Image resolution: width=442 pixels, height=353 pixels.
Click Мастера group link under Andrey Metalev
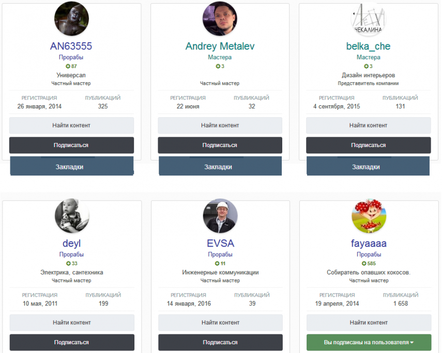pos(220,57)
